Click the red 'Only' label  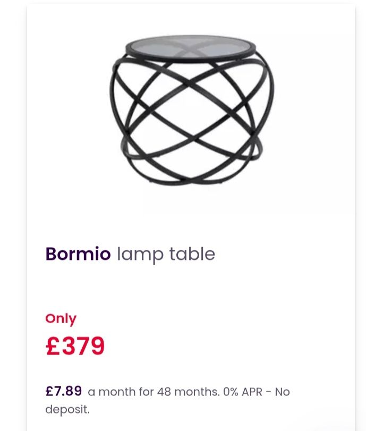(61, 319)
